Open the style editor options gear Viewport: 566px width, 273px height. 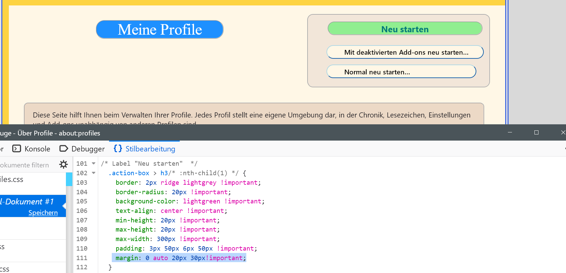pyautogui.click(x=64, y=165)
